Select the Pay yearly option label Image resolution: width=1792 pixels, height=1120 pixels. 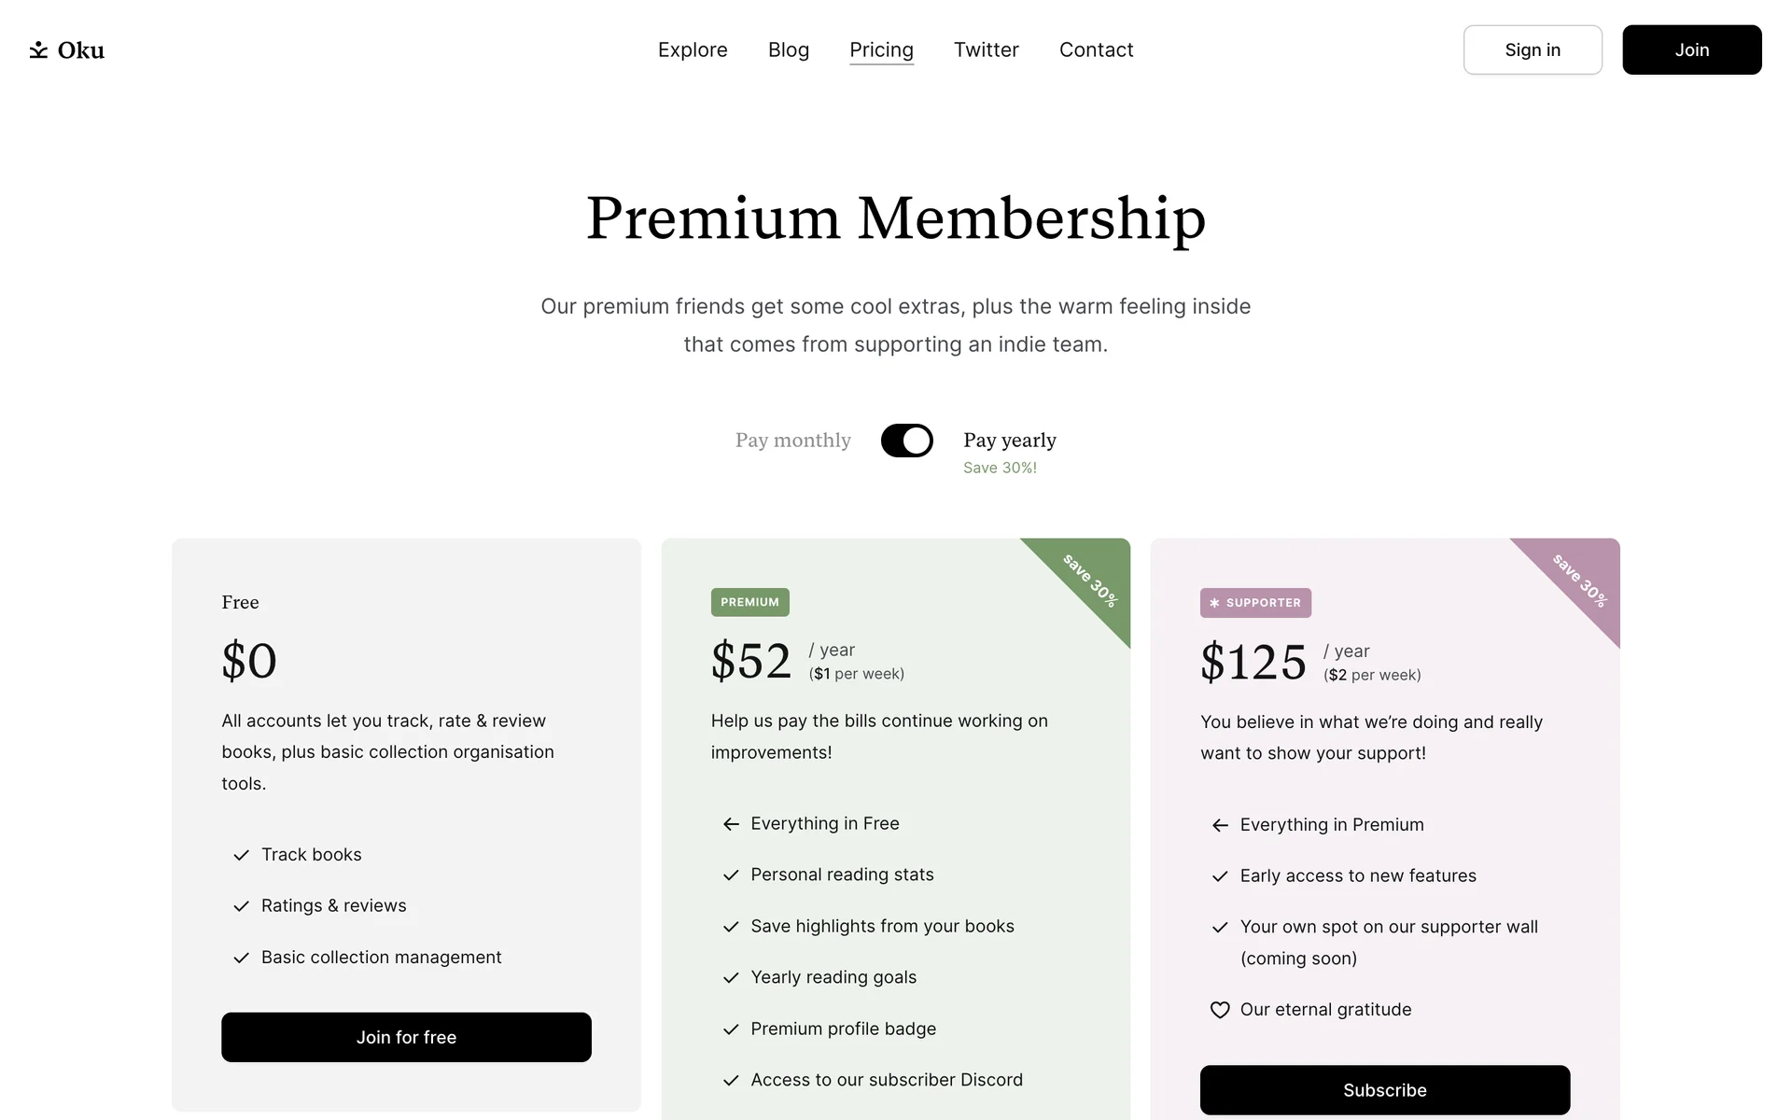coord(1009,441)
